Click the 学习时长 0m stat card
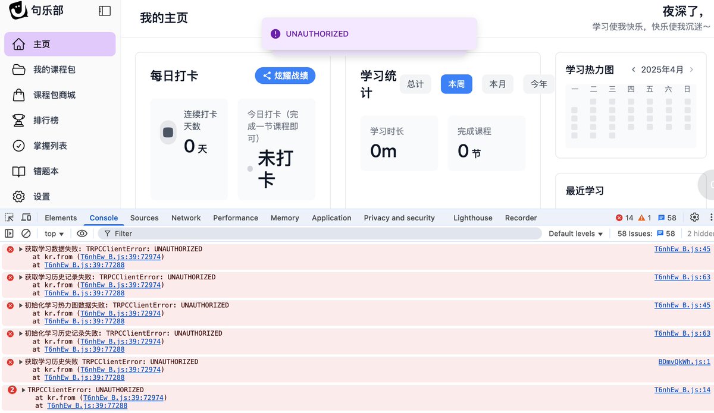 399,143
